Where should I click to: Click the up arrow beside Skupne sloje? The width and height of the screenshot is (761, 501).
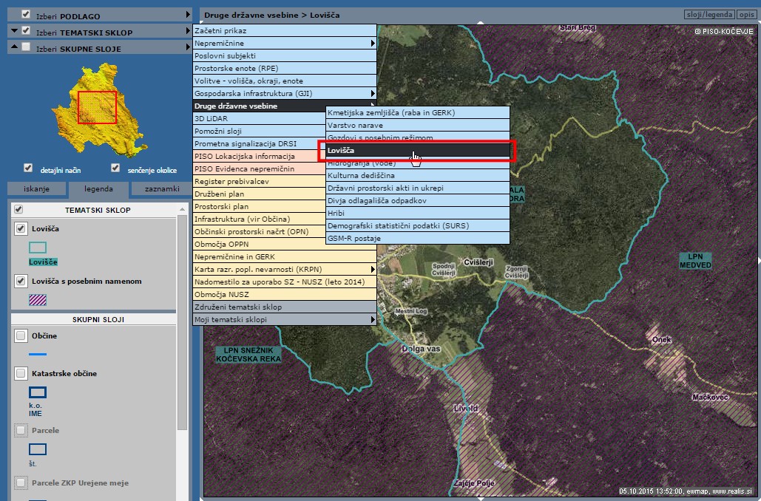[x=13, y=47]
